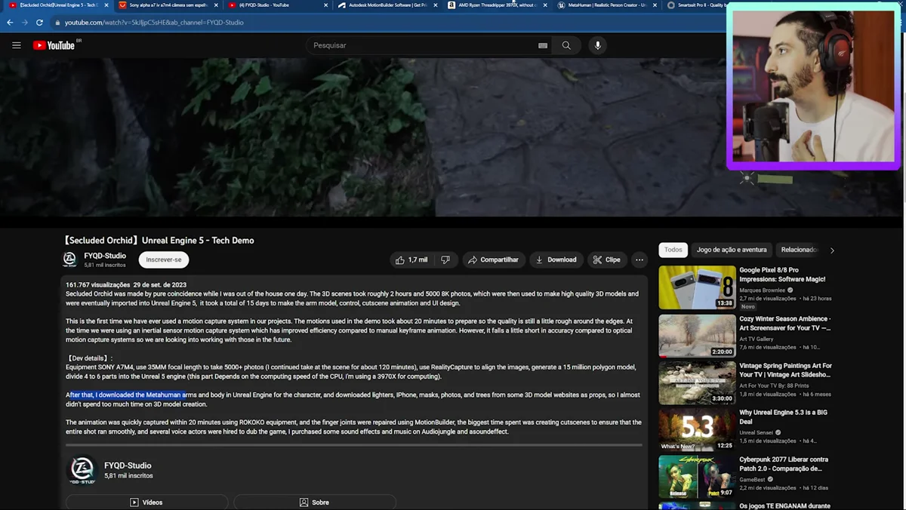Viewport: 906px width, 510px height.
Task: Click the video player area
Action: pyautogui.click(x=362, y=137)
